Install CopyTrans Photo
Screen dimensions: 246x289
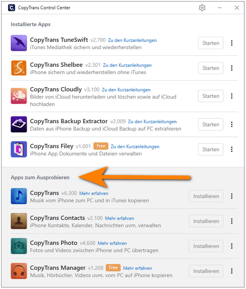[x=206, y=246]
